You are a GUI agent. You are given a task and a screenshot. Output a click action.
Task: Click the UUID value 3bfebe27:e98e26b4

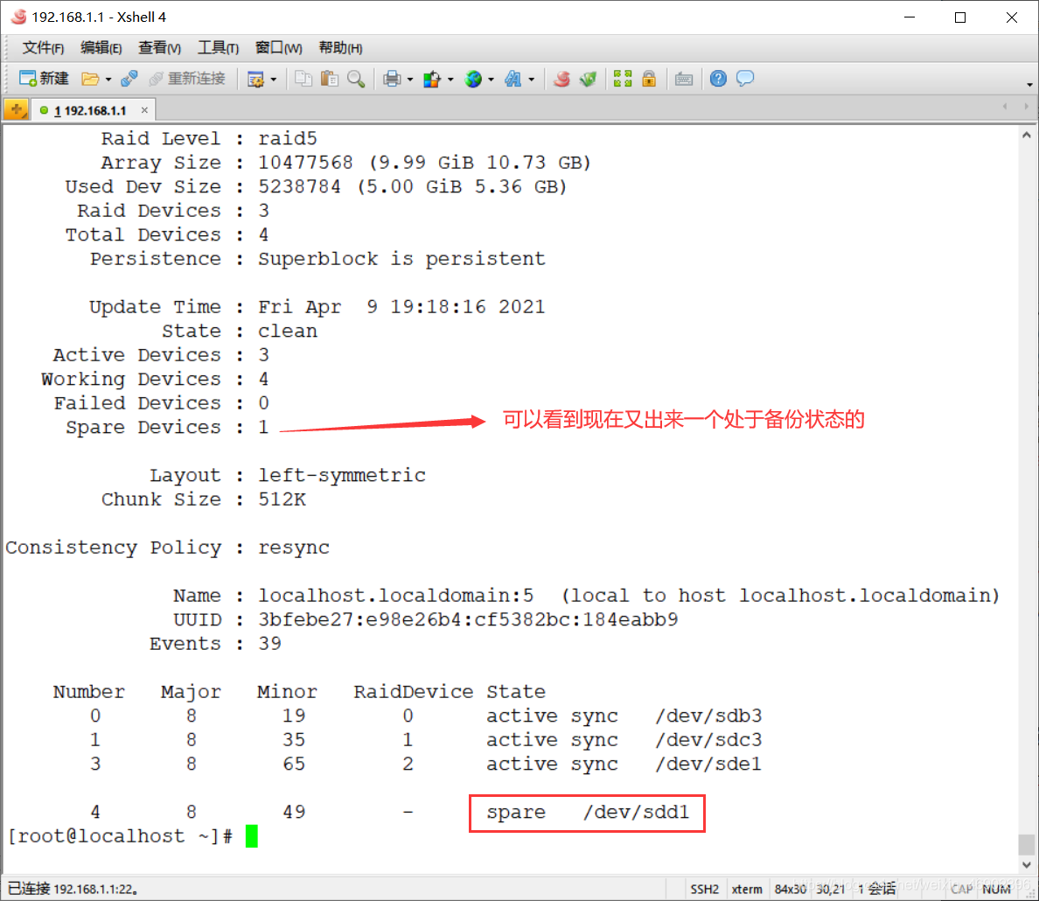pos(468,620)
